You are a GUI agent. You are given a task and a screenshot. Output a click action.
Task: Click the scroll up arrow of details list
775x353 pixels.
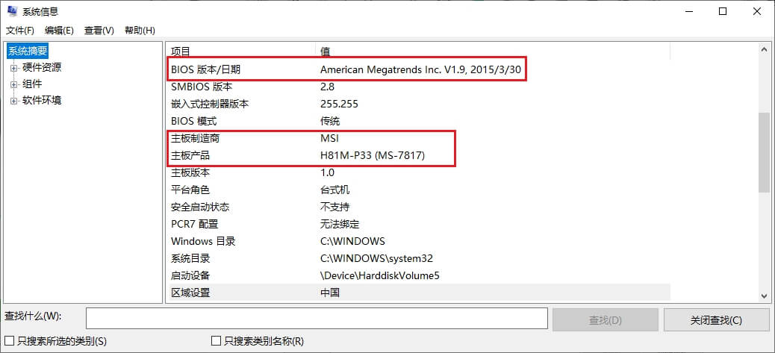click(x=764, y=50)
